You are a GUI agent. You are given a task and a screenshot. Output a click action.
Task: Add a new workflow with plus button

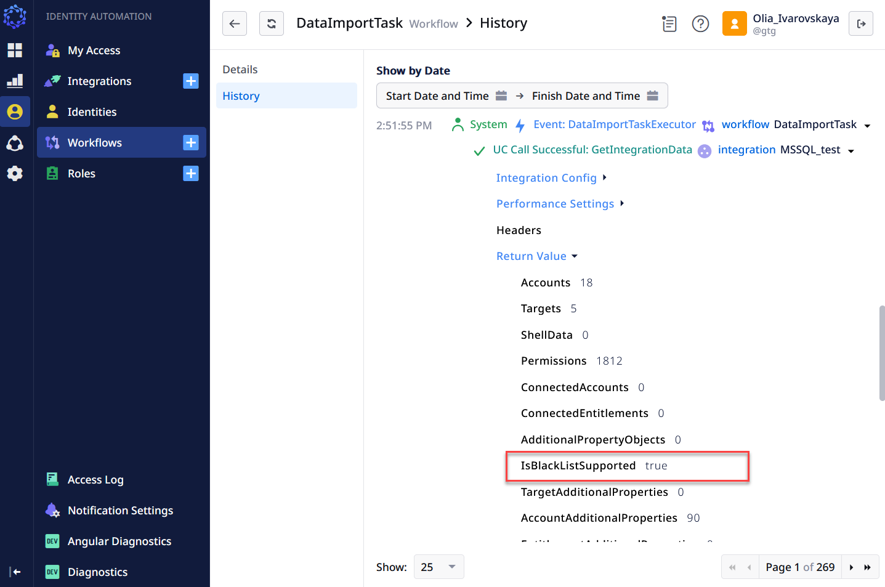click(191, 143)
